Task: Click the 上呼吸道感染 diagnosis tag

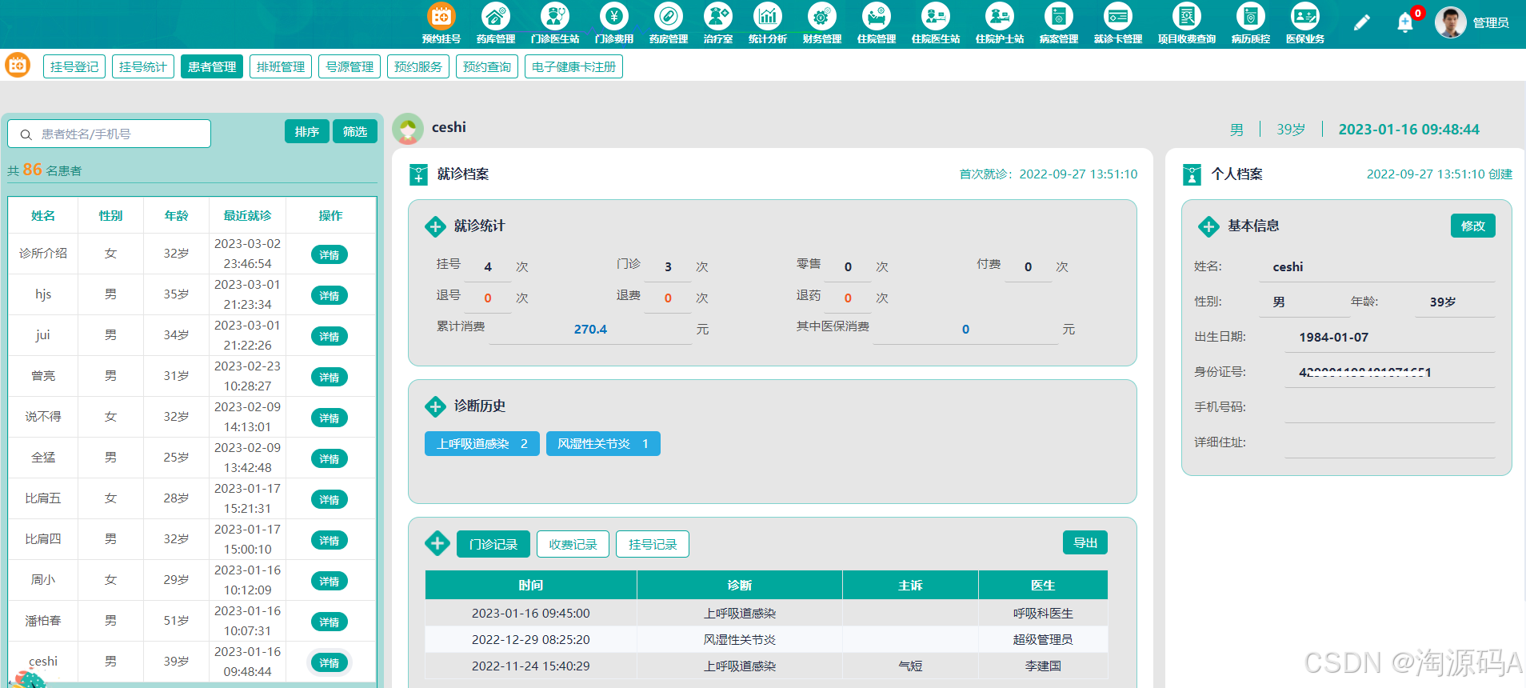Action: [x=482, y=443]
